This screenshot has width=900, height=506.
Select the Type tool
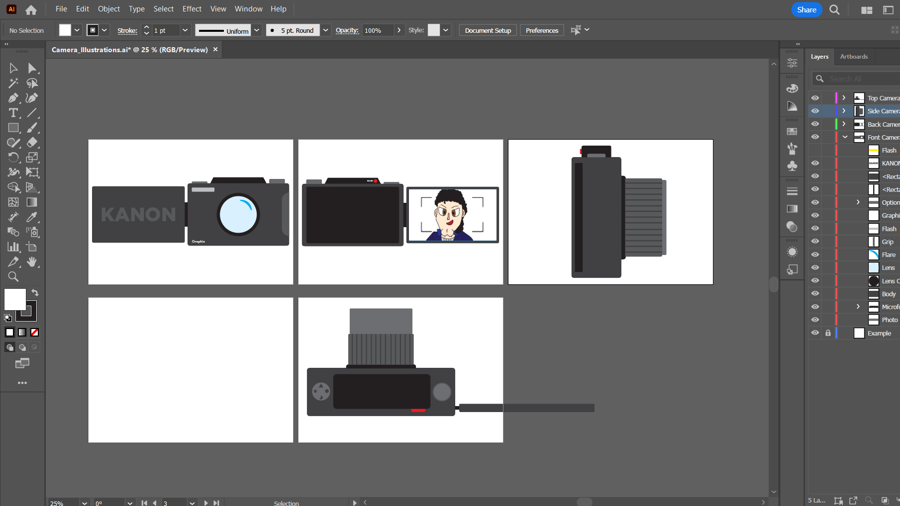tap(13, 113)
